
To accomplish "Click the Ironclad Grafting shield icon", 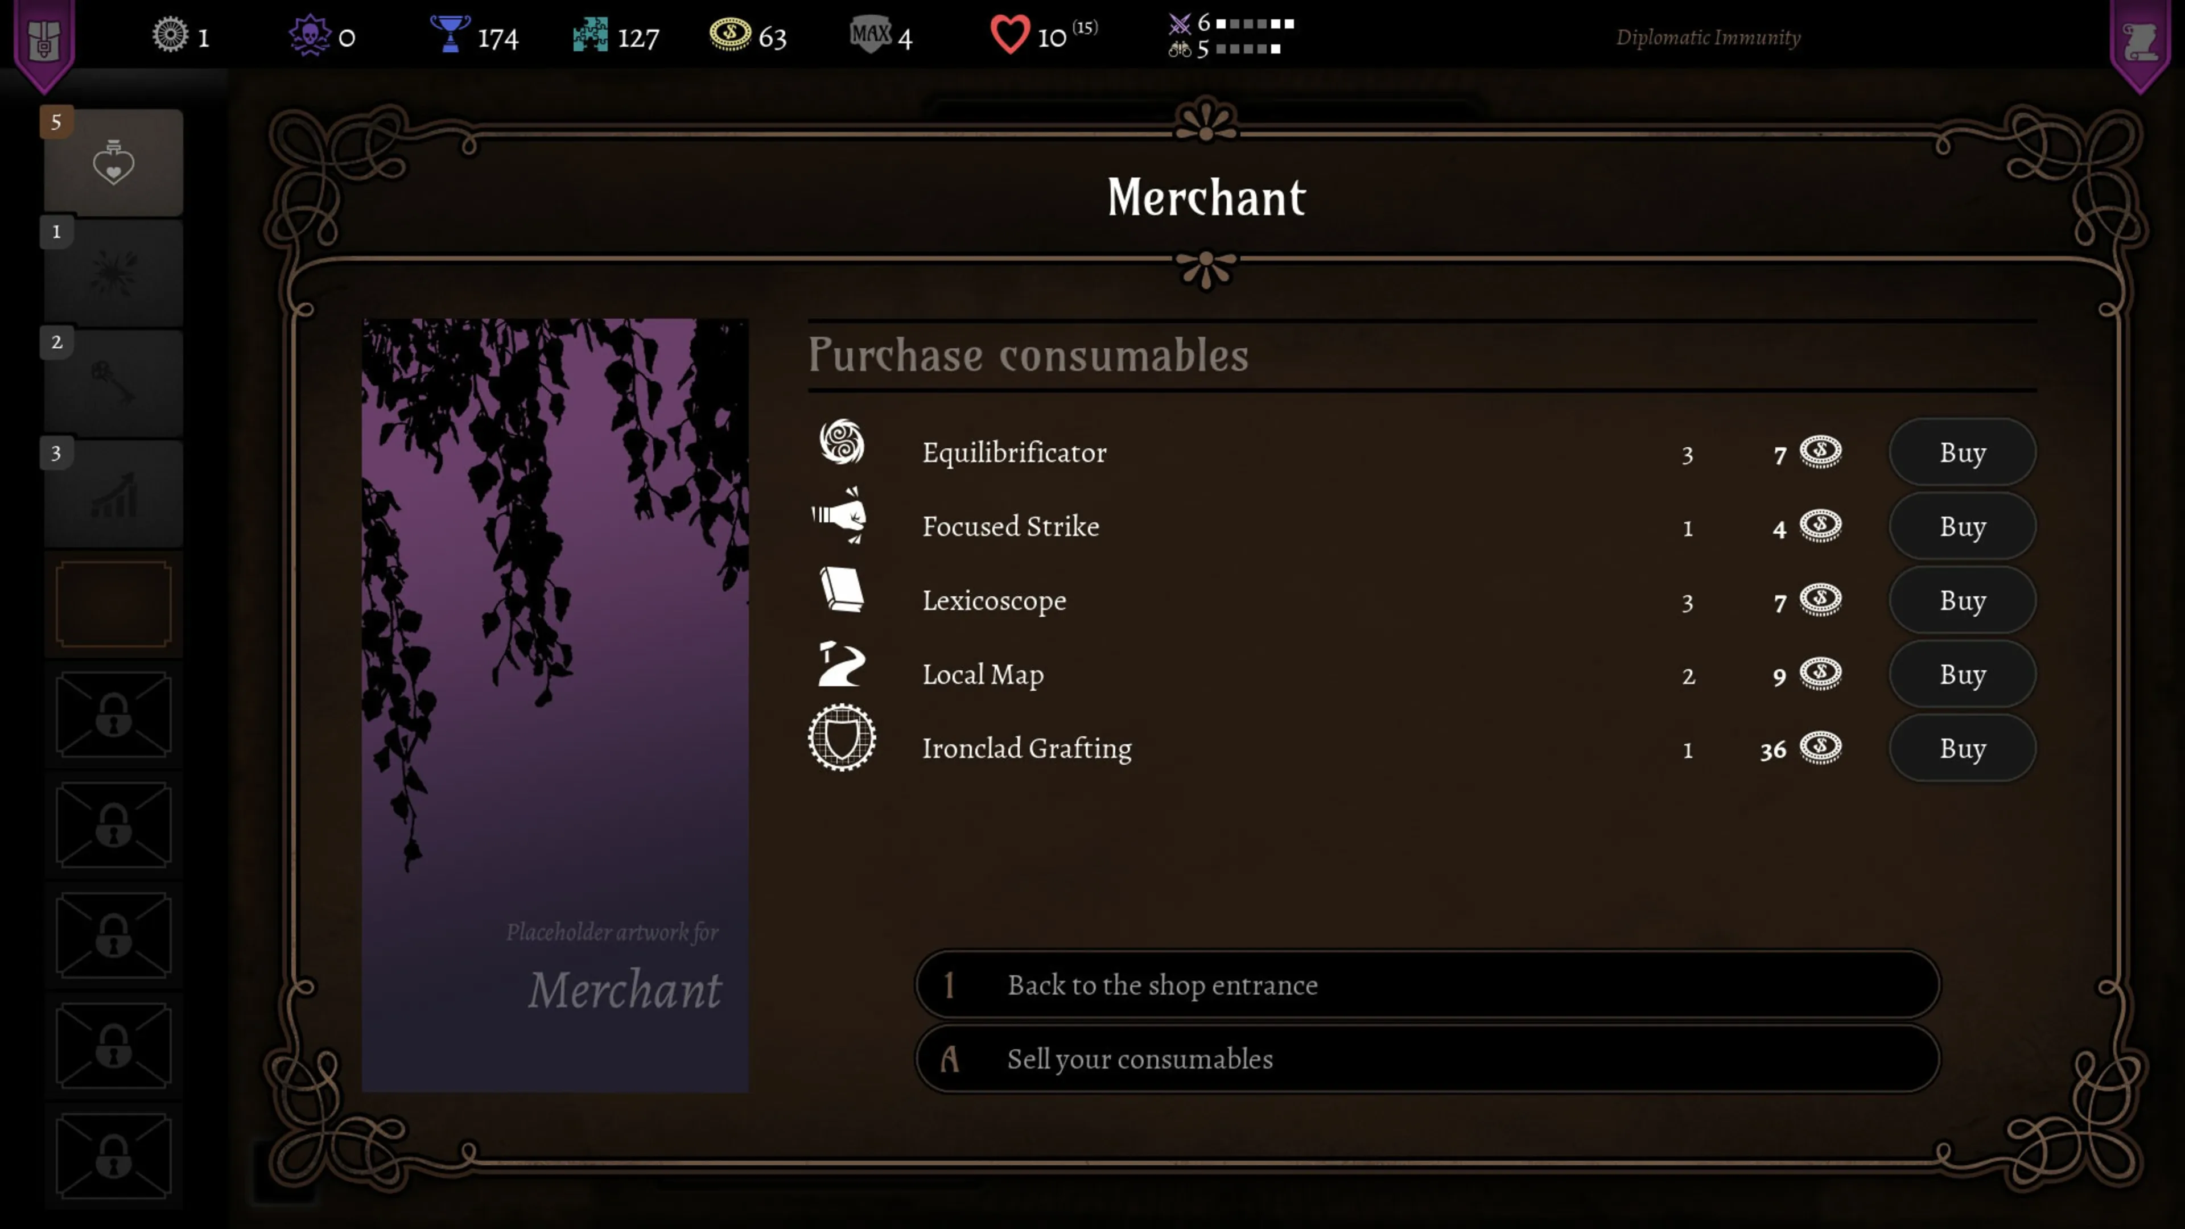I will [x=842, y=737].
